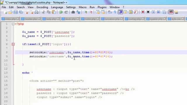
Task: Open the ? help menu
Action: [x=123, y=7]
